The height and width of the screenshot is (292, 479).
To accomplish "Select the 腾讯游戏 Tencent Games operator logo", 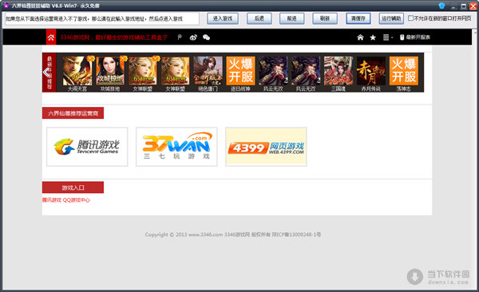I will [87, 147].
